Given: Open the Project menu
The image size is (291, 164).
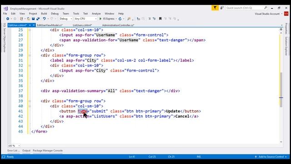Looking at the screenshot, I should click(x=33, y=14).
